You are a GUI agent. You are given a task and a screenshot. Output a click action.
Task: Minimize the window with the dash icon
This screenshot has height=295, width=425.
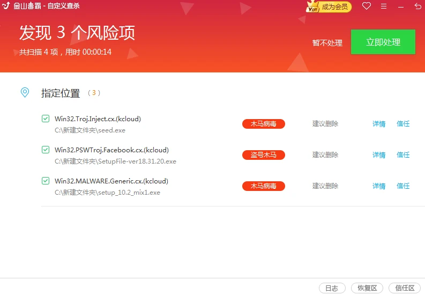[x=401, y=7]
